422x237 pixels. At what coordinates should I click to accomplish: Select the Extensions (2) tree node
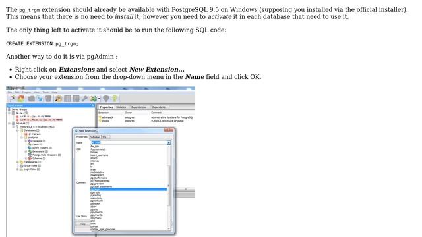pos(40,151)
